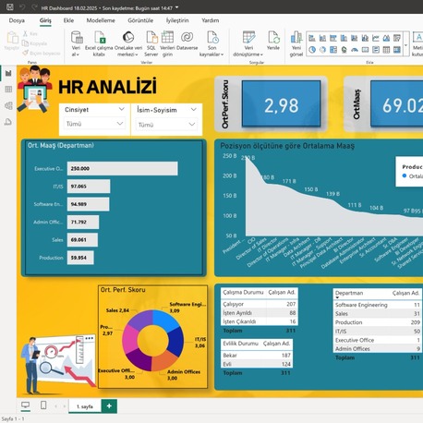Image resolution: width=423 pixels, height=423 pixels.
Task: Click 'Bekar' row in Evlilik Durumu table
Action: 257,356
